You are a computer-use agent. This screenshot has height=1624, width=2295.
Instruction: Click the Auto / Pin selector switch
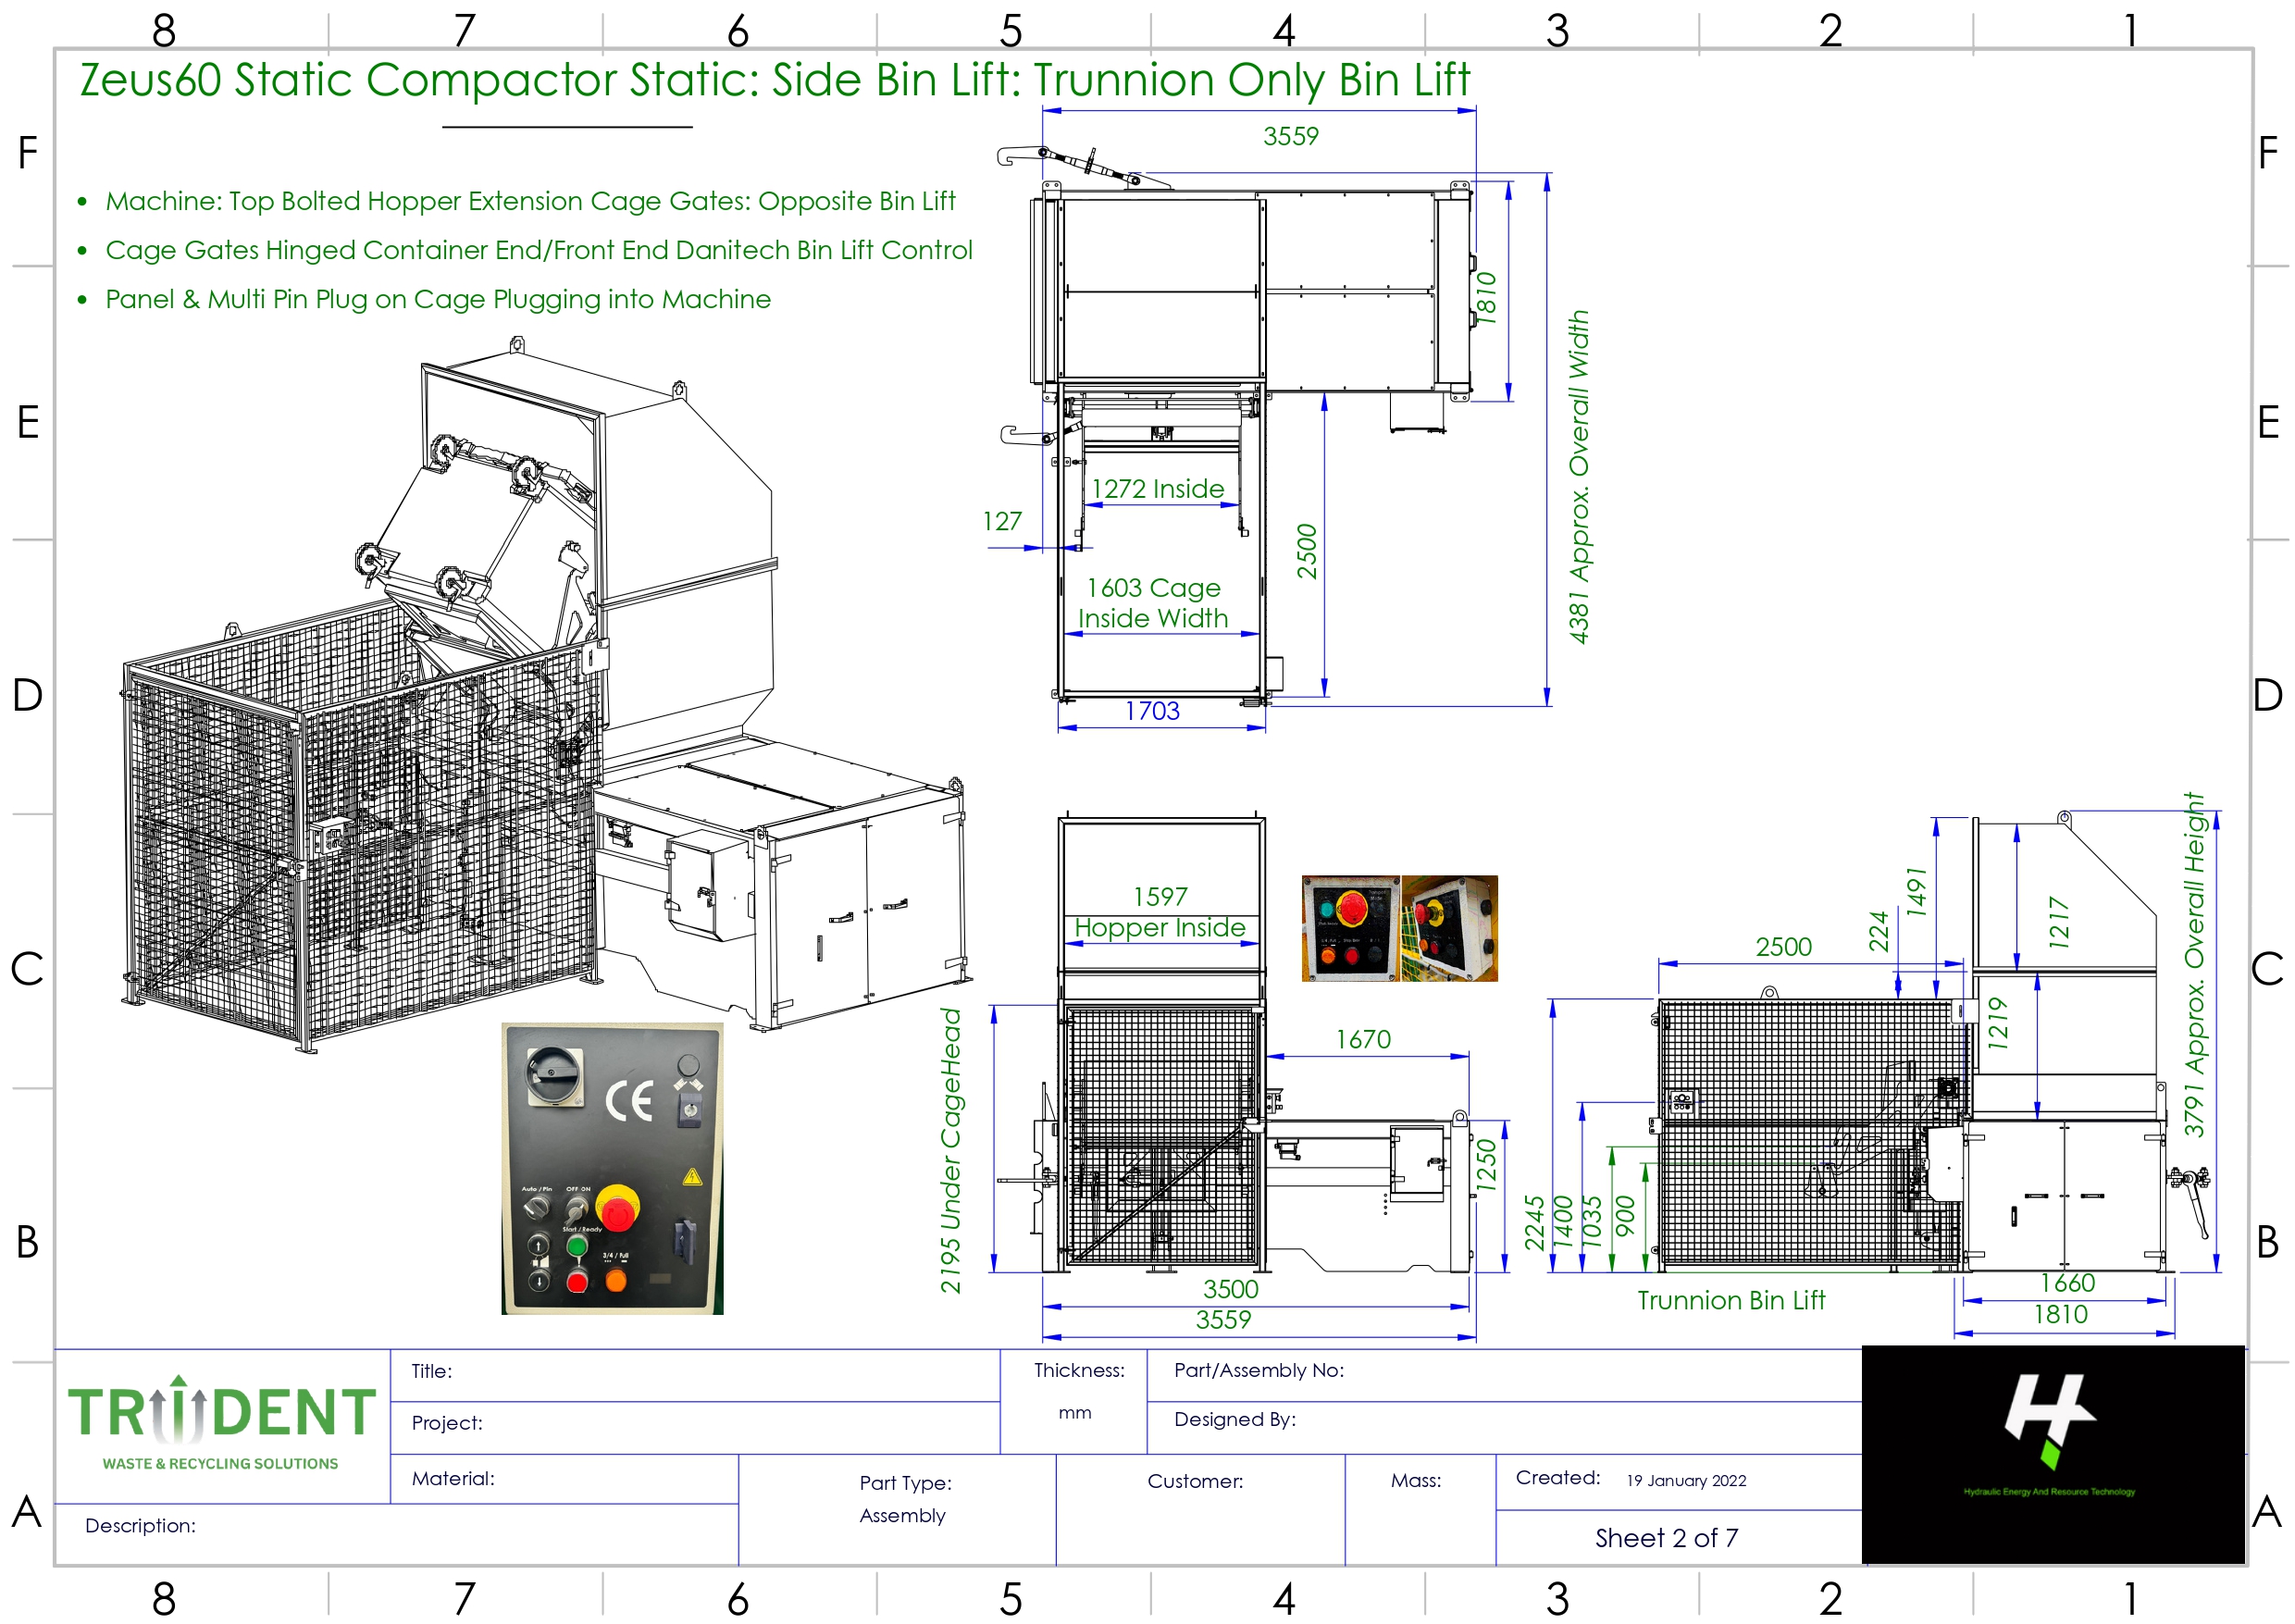coord(537,1207)
